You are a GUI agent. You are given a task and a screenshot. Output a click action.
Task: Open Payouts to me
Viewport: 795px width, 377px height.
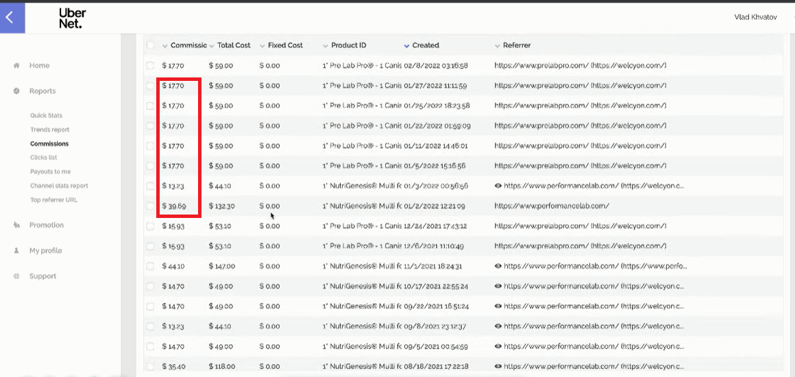(50, 171)
